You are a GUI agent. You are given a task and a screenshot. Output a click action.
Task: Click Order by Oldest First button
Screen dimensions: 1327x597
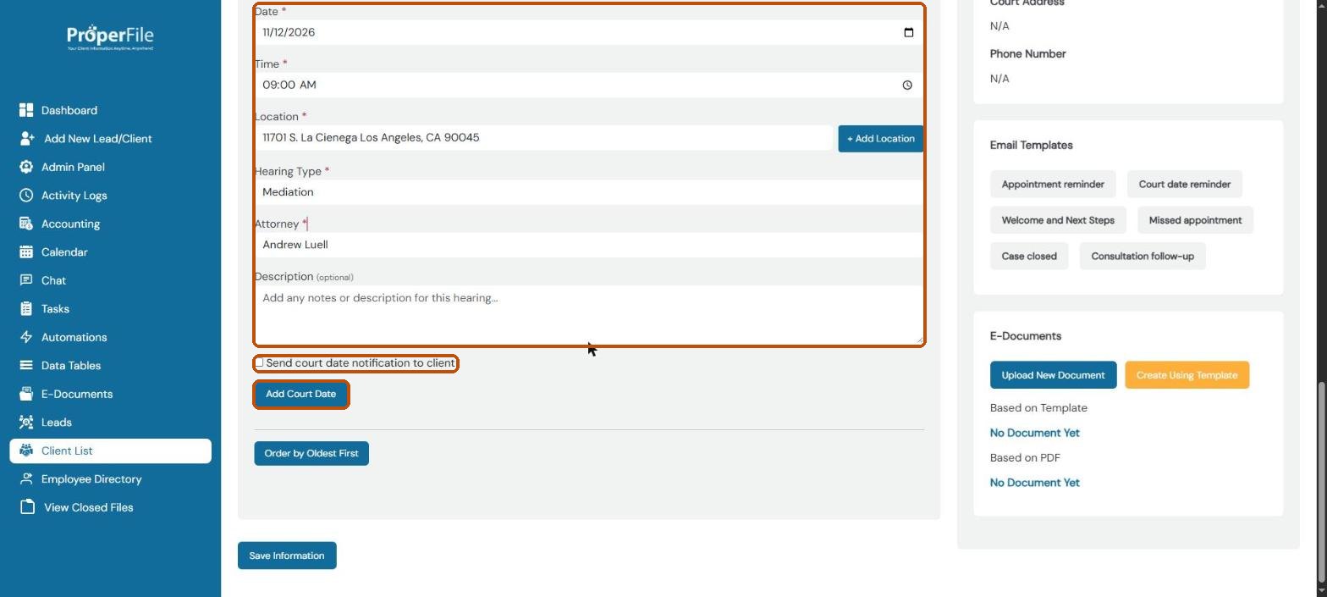click(311, 453)
